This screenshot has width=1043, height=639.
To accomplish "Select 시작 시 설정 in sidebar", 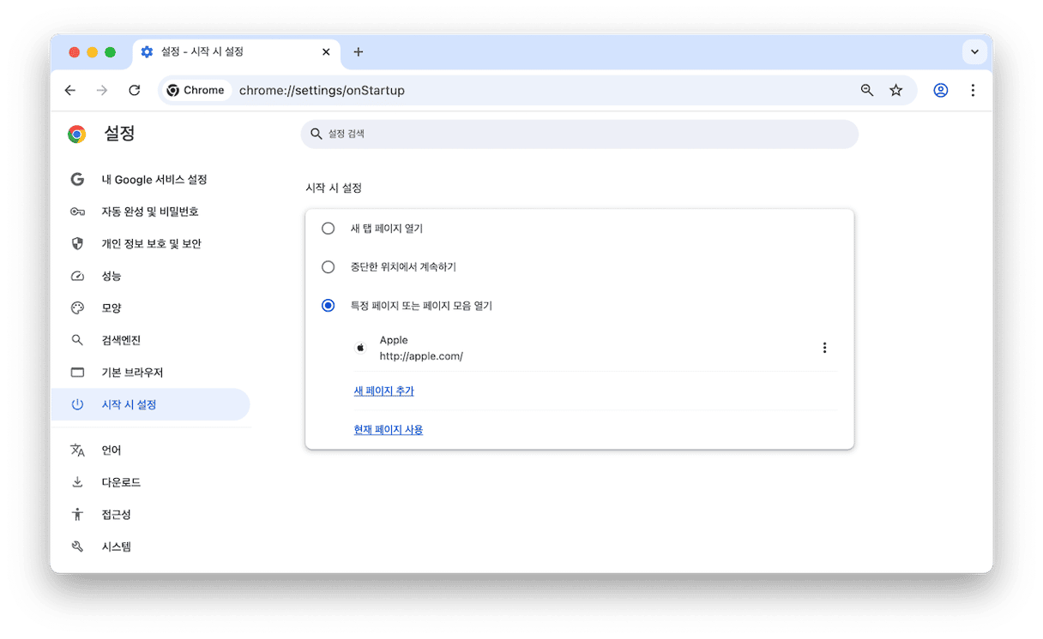I will click(150, 404).
